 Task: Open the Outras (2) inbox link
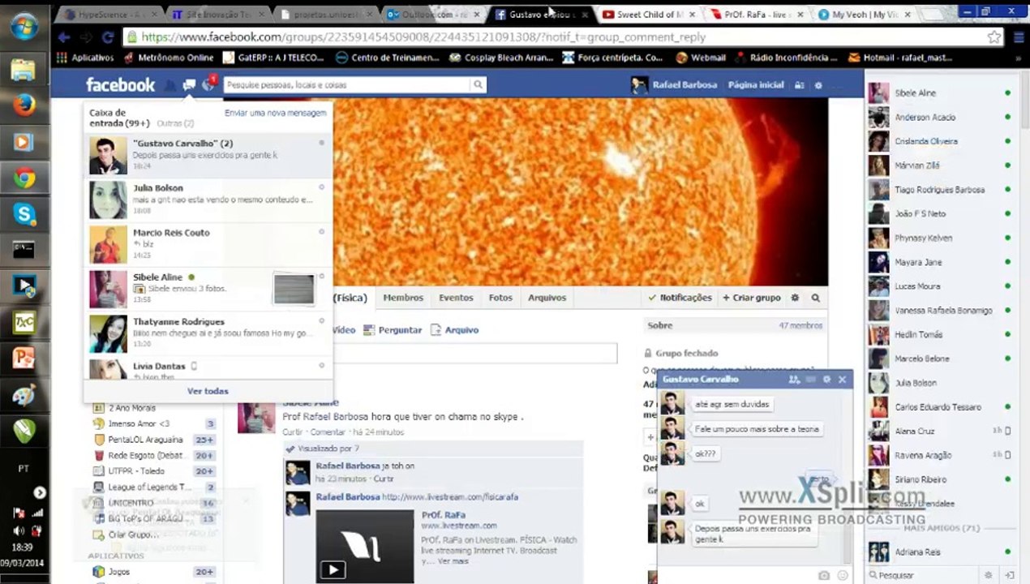[175, 123]
